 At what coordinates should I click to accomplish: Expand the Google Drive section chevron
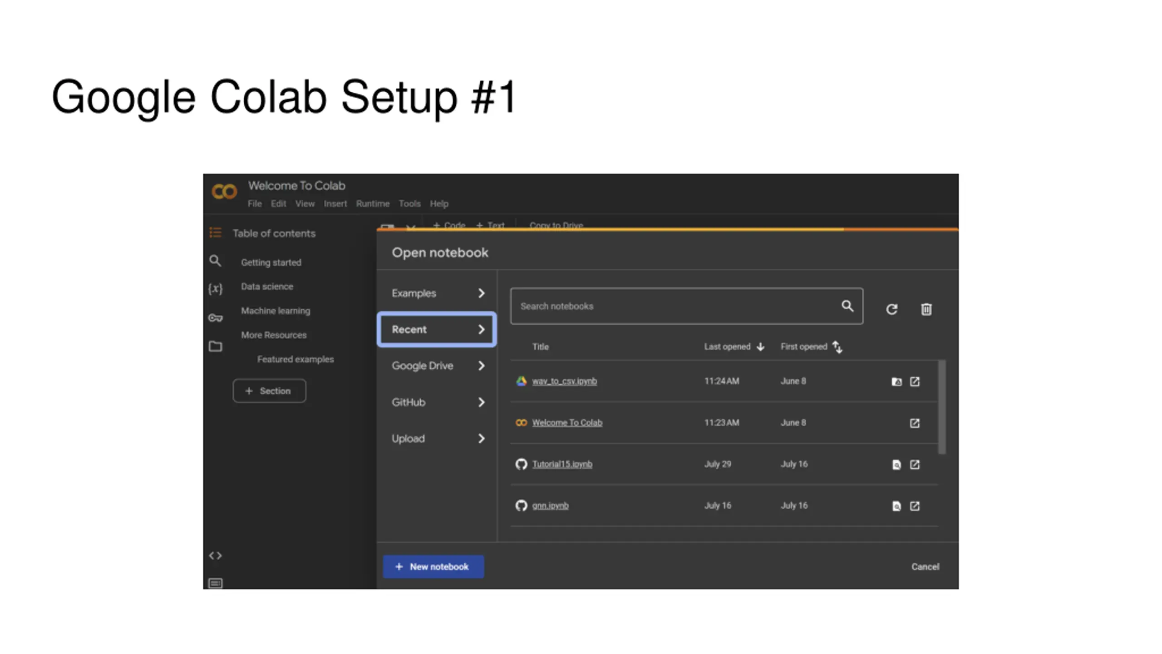pyautogui.click(x=481, y=366)
